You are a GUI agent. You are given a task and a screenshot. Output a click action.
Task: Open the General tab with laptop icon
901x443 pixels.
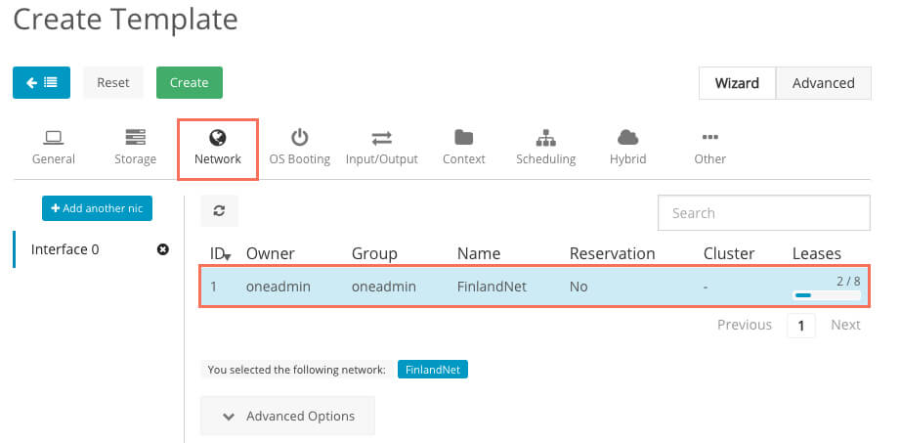(53, 147)
